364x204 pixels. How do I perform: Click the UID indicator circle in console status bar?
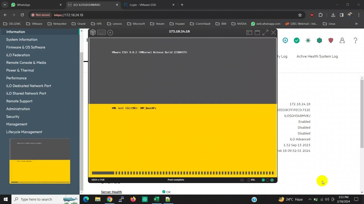pyautogui.click(x=268, y=180)
